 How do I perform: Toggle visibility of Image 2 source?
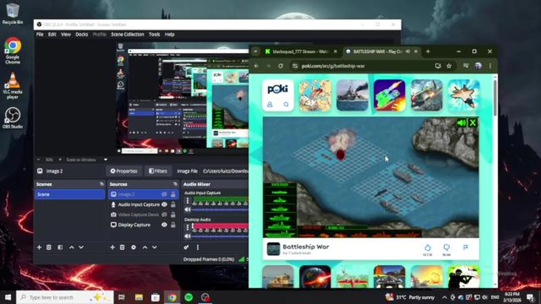(x=164, y=194)
